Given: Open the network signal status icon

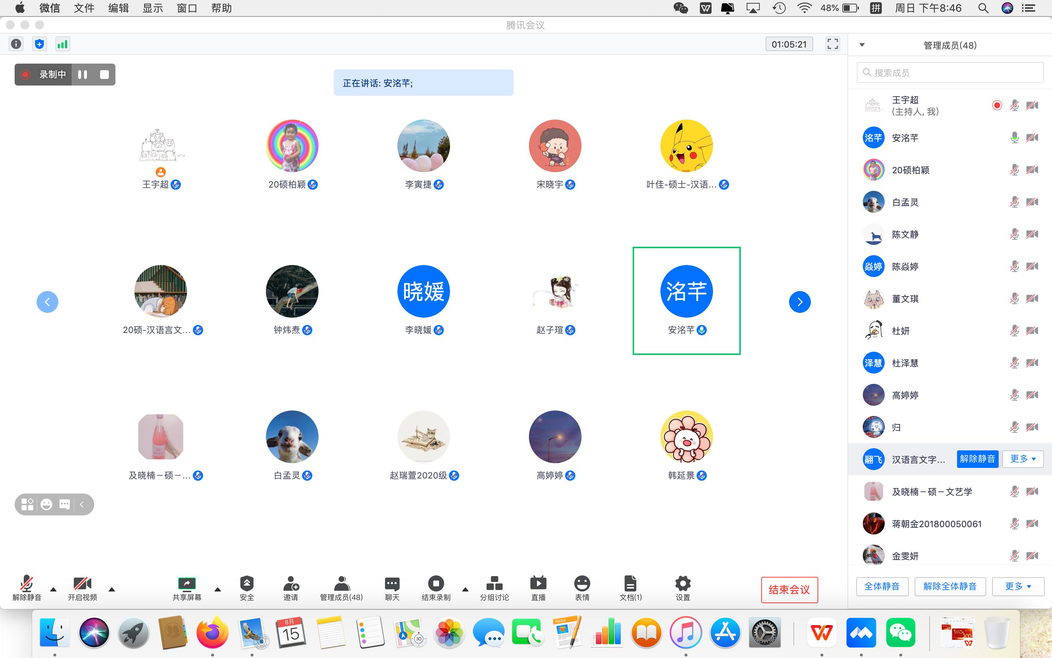Looking at the screenshot, I should [62, 44].
